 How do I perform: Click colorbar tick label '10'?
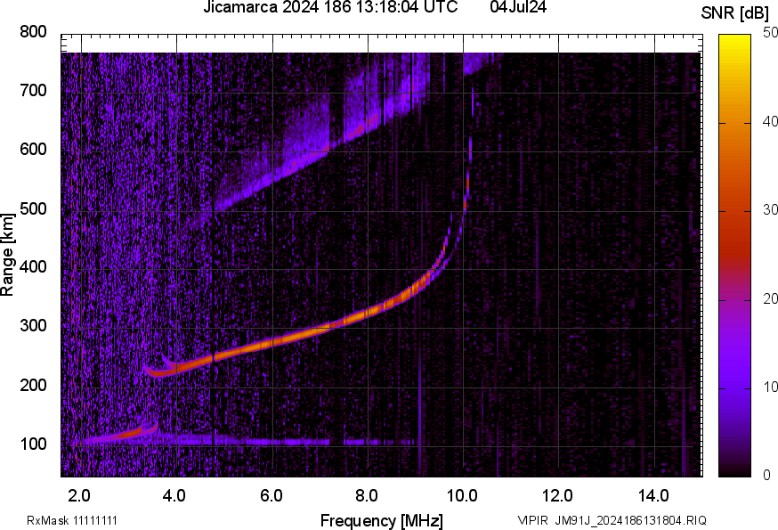point(770,387)
